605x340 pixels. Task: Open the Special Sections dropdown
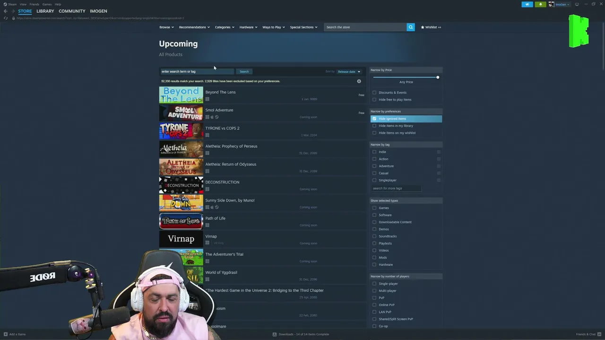click(303, 27)
